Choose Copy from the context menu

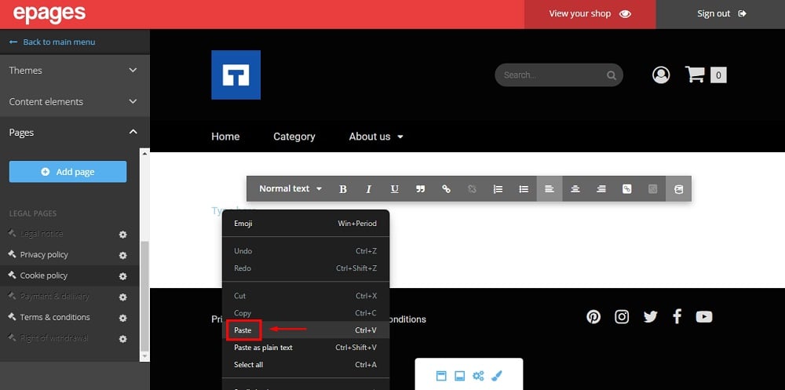[305, 313]
